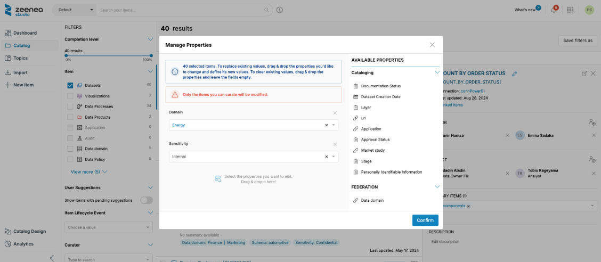Click the Completion level slider right handle
Screen dimensions: 601x262
point(151,55)
